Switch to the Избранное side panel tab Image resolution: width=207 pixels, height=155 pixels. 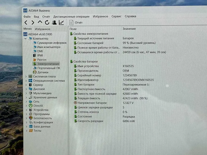[43, 29]
